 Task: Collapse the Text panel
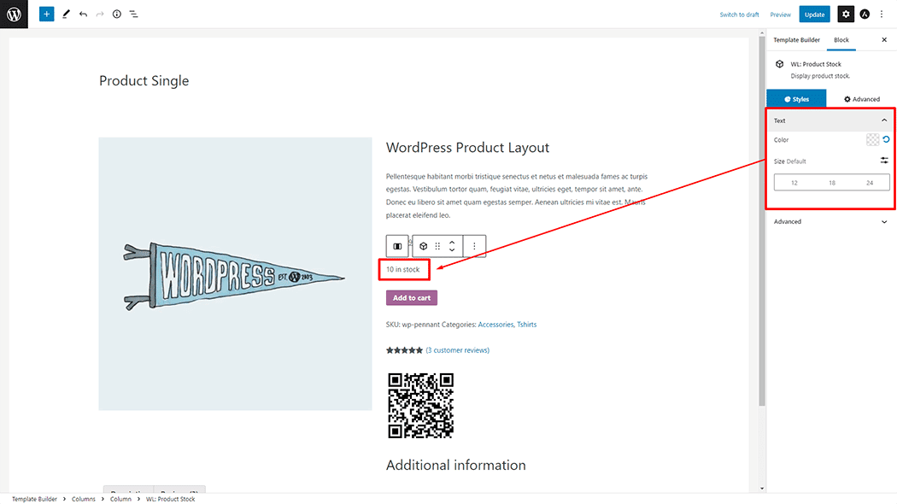(x=883, y=120)
